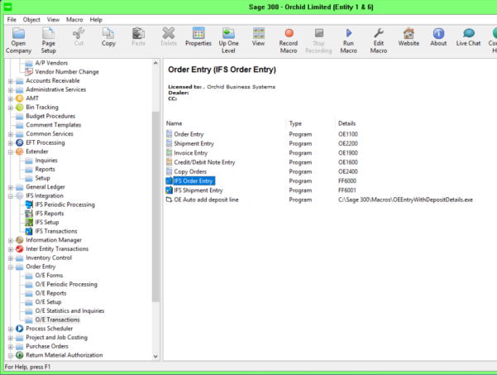
Task: Go Up One Level
Action: pyautogui.click(x=228, y=33)
